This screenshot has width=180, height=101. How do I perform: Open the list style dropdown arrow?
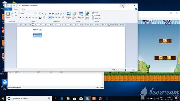[x=58, y=14]
